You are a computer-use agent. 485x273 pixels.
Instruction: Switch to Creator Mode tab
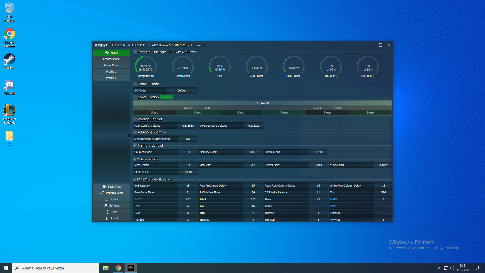111,59
